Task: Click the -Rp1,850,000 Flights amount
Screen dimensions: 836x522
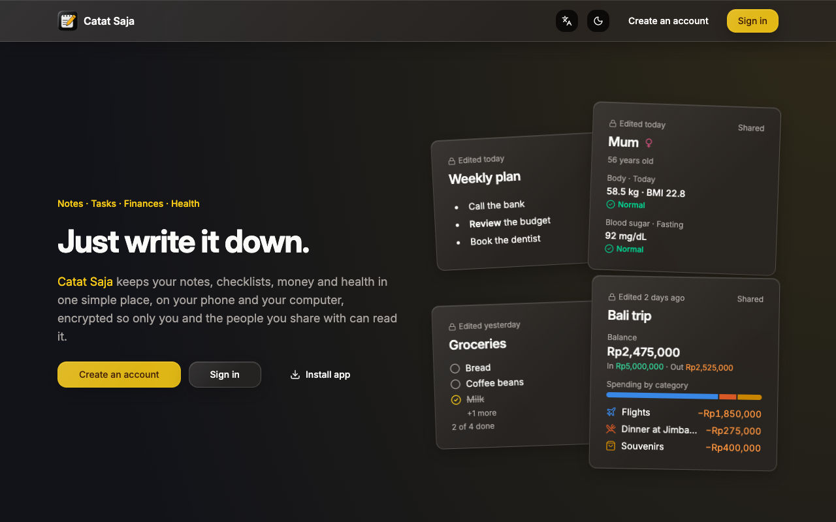Action: pos(730,414)
